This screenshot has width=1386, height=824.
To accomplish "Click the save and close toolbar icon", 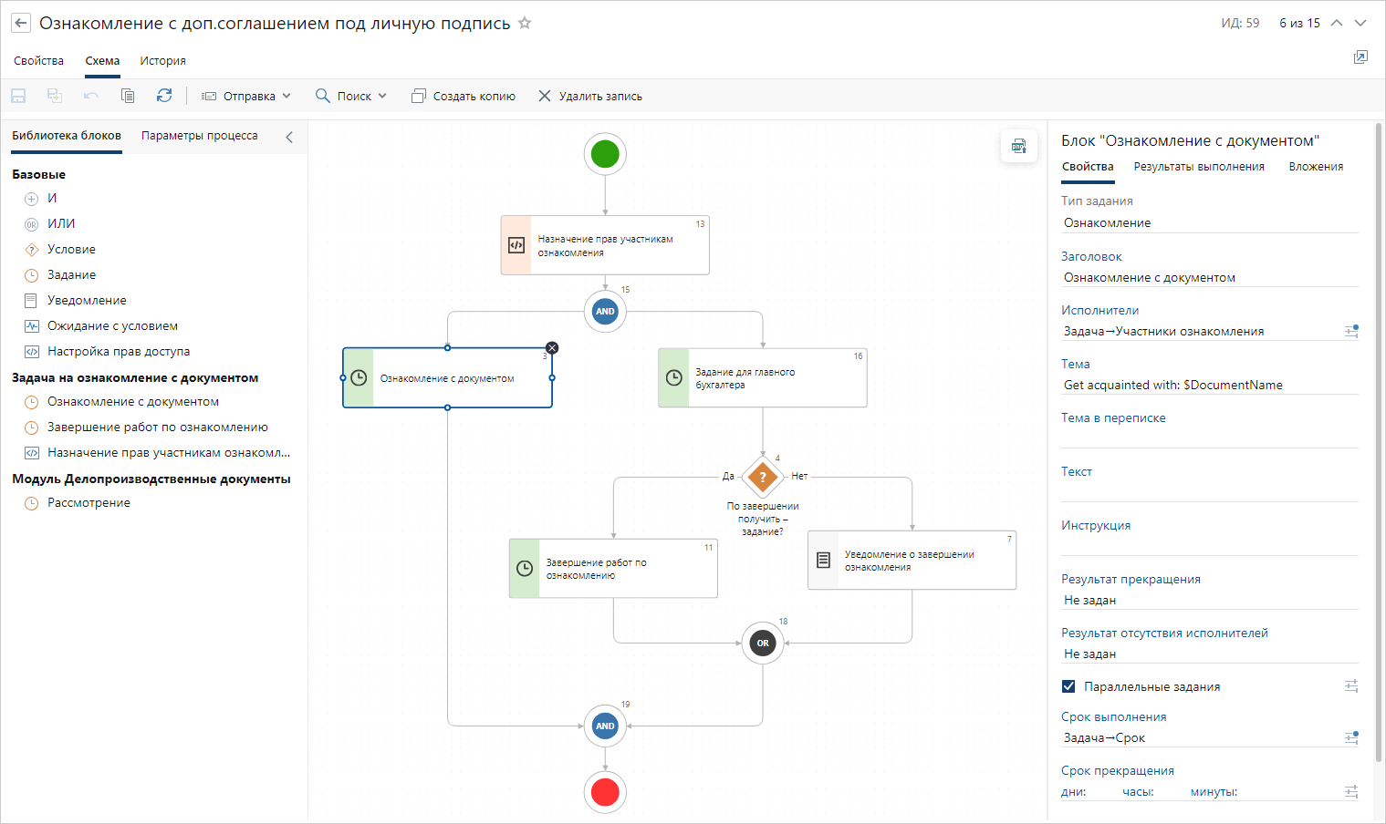I will (x=55, y=96).
